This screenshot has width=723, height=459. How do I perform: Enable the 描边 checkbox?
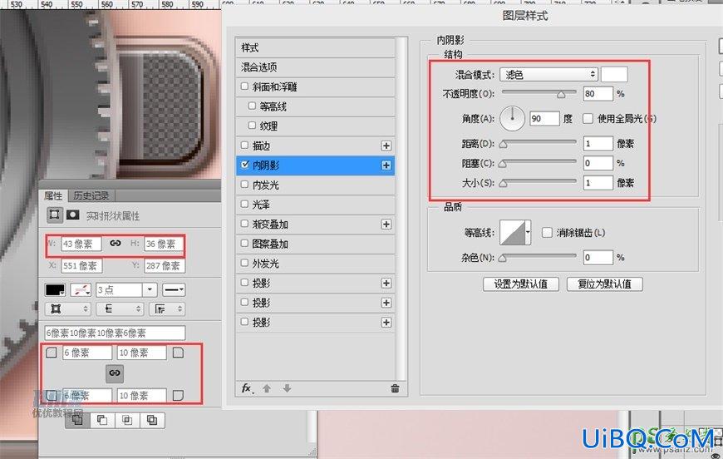click(245, 146)
